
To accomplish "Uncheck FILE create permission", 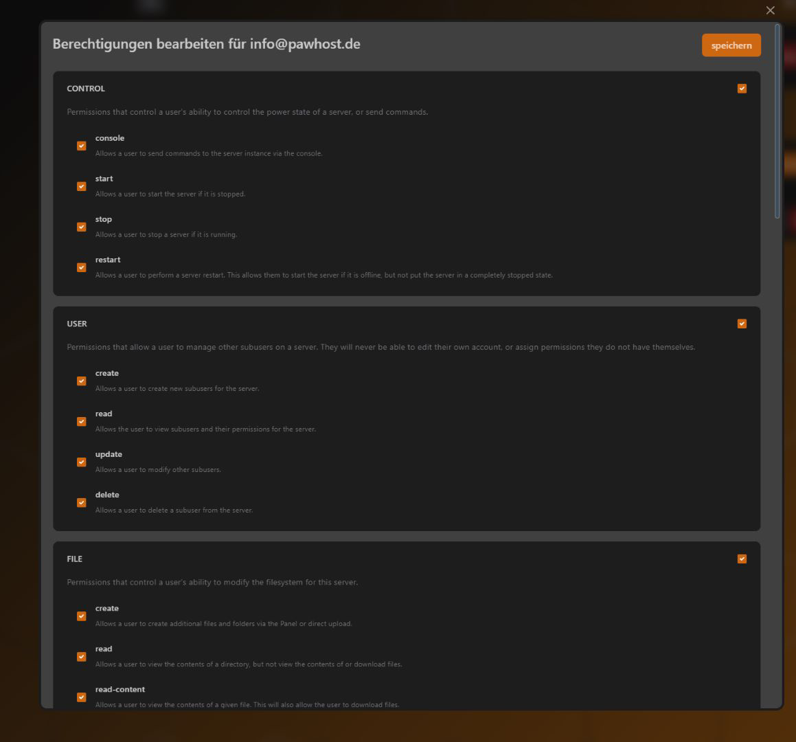I will (x=82, y=616).
